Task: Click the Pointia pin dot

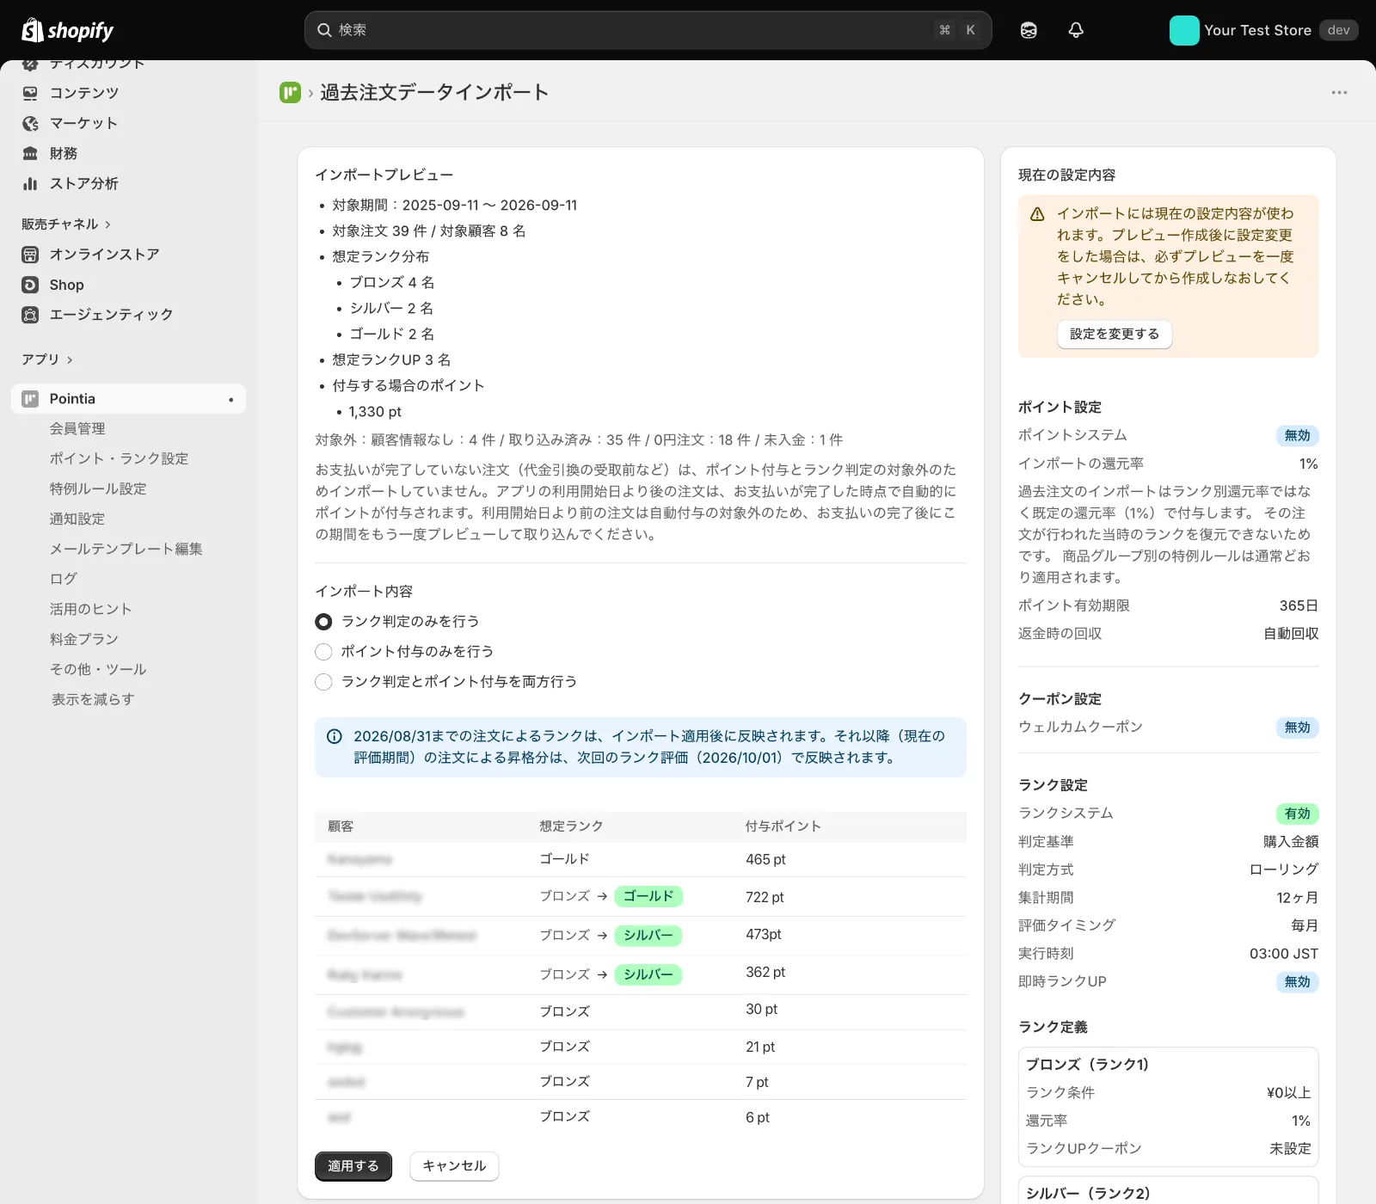Action: pyautogui.click(x=230, y=399)
